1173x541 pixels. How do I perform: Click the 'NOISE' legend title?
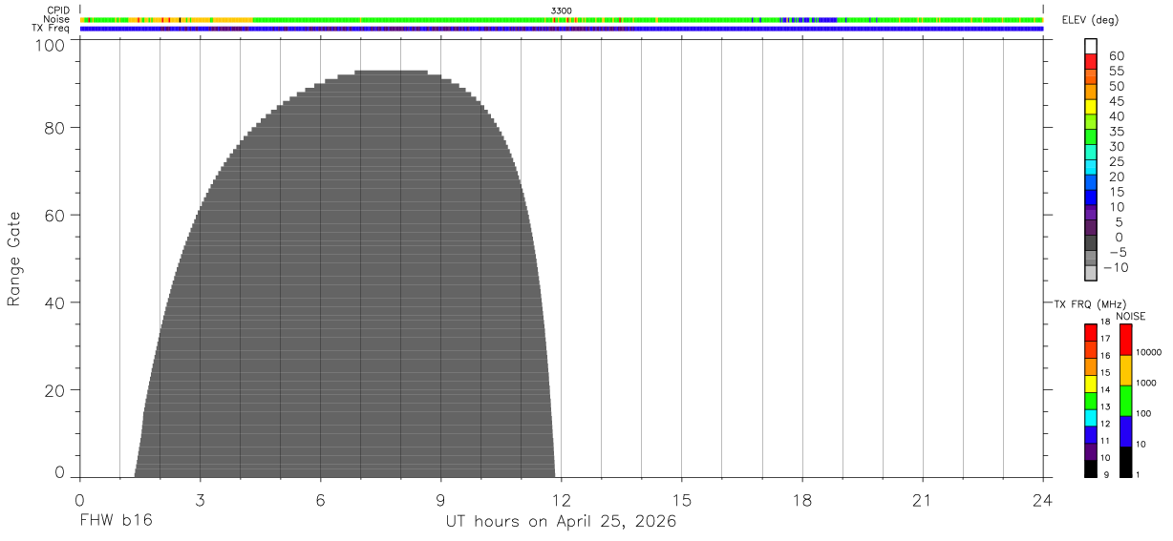coord(1130,316)
